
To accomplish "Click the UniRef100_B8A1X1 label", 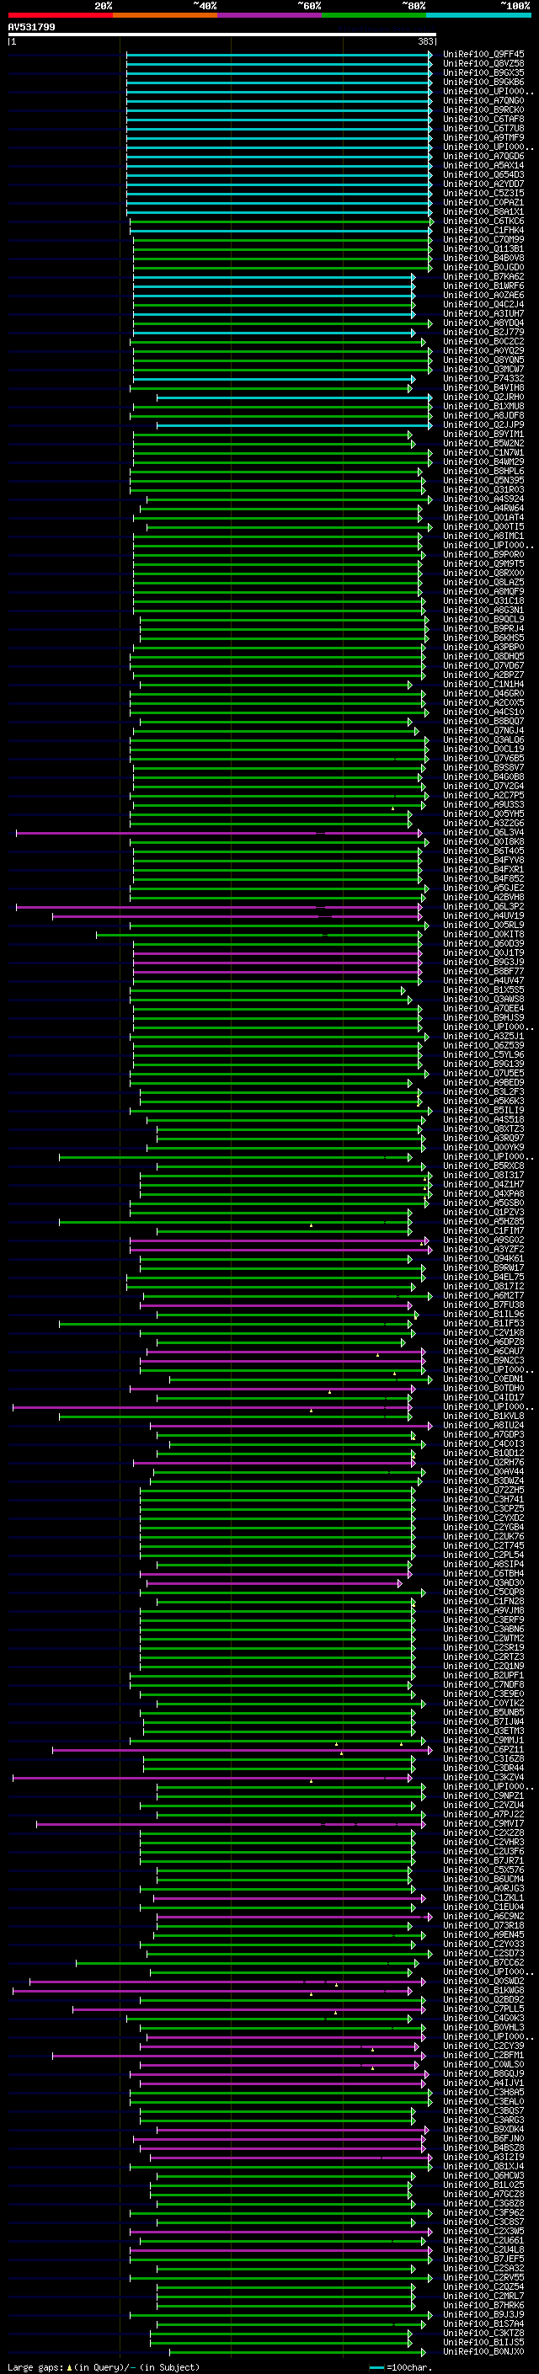I will point(483,211).
